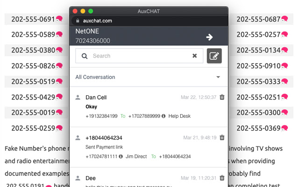Click chat icon next to 202-555-0519
The width and height of the screenshot is (299, 187).
[x=59, y=81]
